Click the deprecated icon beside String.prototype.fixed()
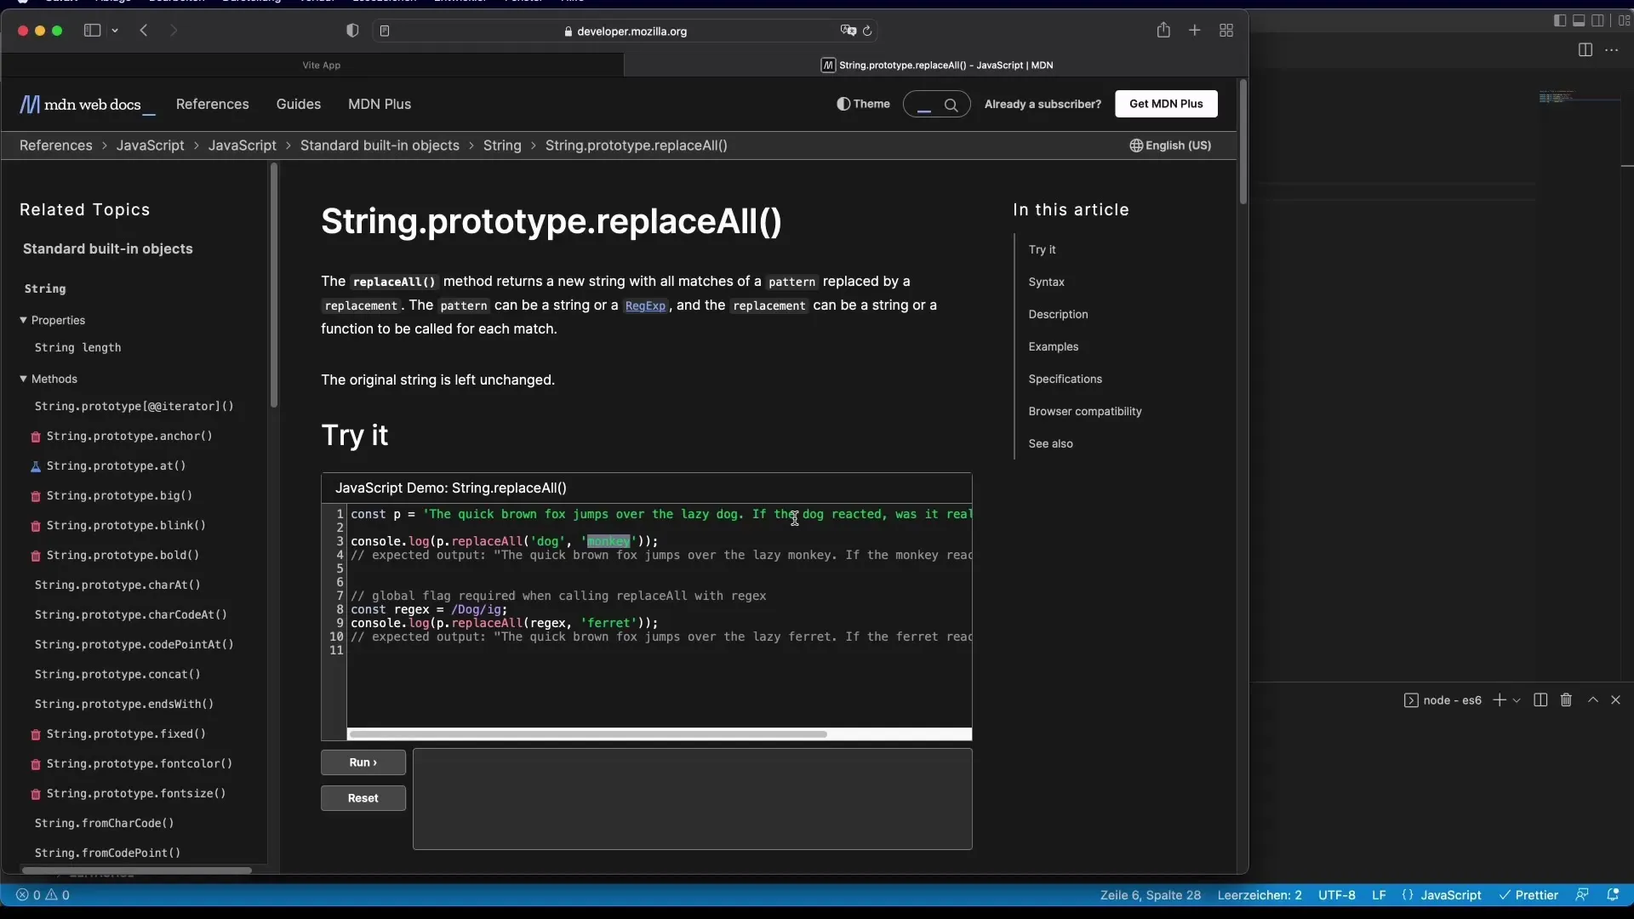The height and width of the screenshot is (919, 1634). 36,734
